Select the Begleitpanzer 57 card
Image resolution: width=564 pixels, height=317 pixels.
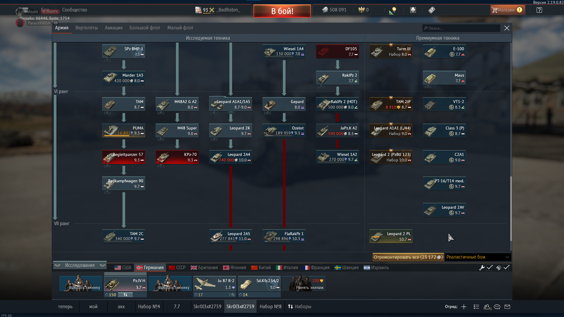[124, 157]
